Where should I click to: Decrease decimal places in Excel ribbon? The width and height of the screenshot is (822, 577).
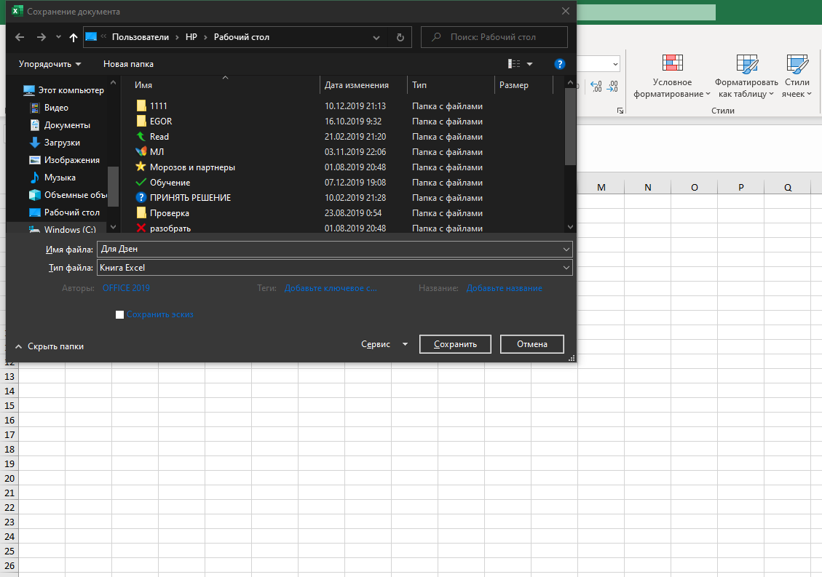click(612, 87)
